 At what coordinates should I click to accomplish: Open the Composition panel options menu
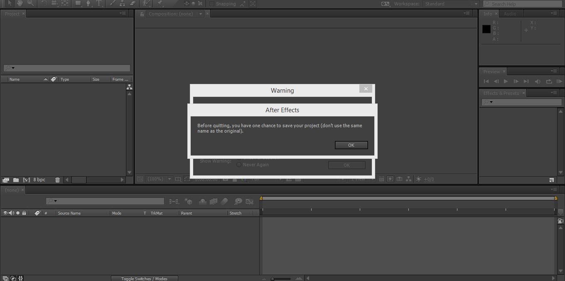(x=467, y=13)
